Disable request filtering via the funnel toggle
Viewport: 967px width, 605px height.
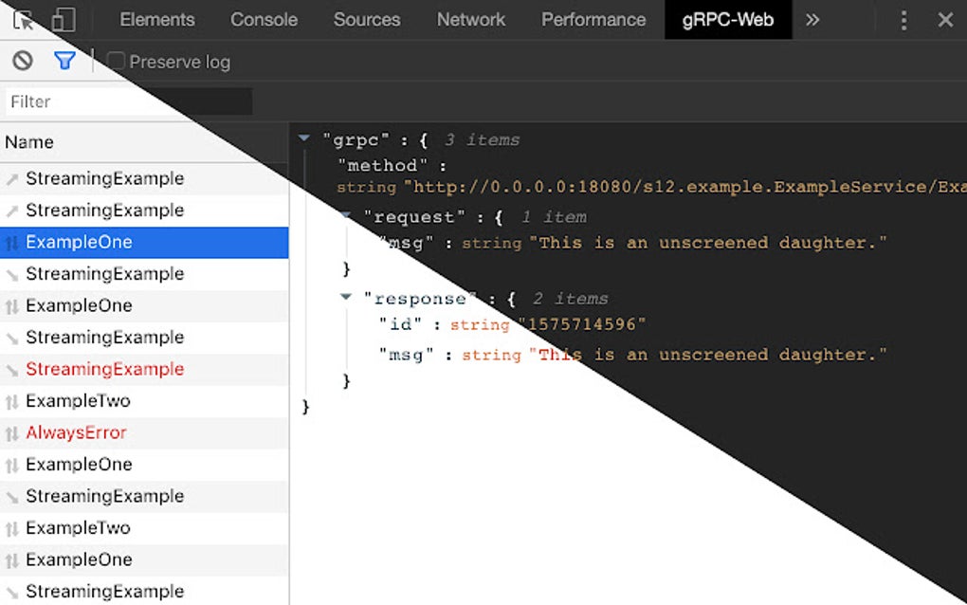pos(64,61)
